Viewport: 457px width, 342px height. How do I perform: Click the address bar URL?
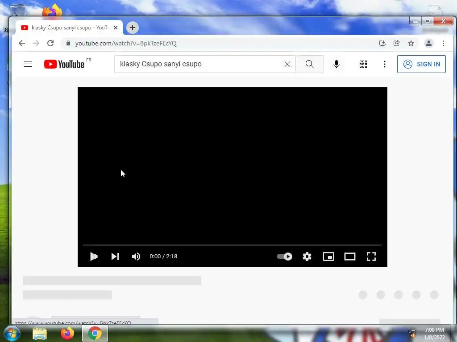(126, 43)
